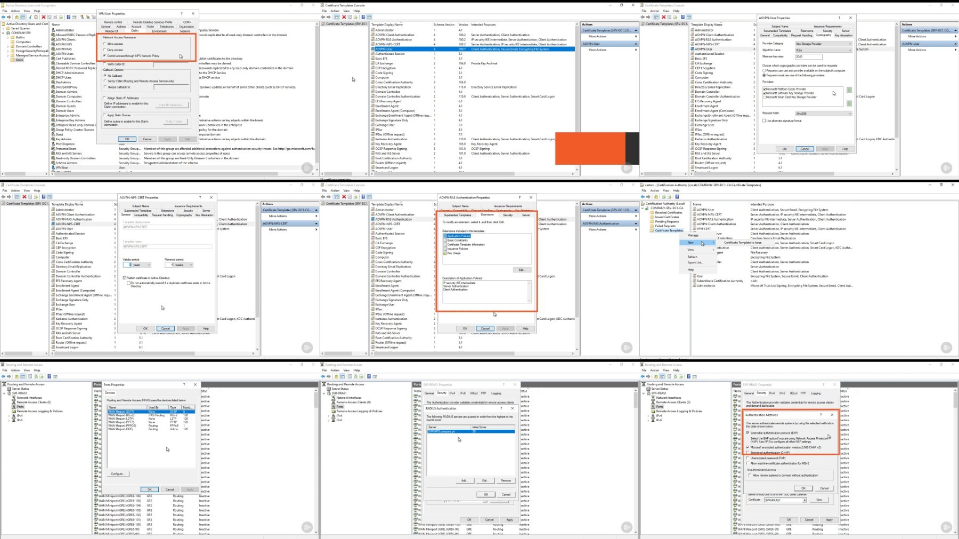The image size is (959, 539).
Task: Enable the Verify Caller-ID checkbox
Action: click(104, 64)
